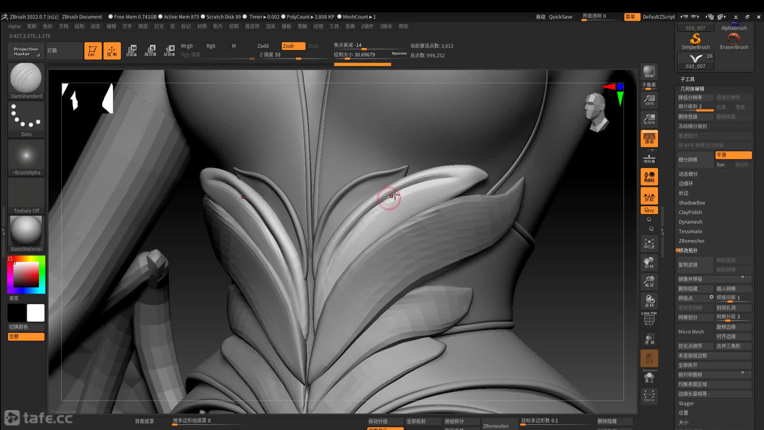
Task: Click the BPR render icon
Action: click(649, 72)
